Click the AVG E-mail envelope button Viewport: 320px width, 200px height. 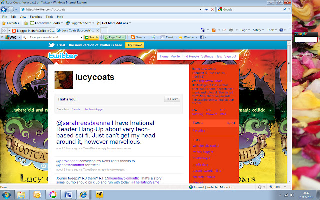(x=167, y=37)
